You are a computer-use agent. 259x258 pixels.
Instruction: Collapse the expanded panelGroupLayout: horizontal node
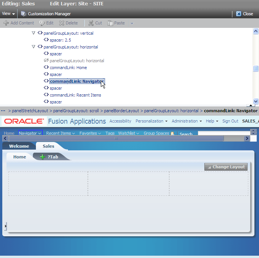[33, 47]
